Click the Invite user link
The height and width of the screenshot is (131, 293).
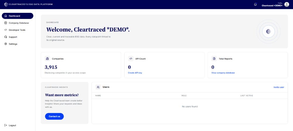click(279, 87)
